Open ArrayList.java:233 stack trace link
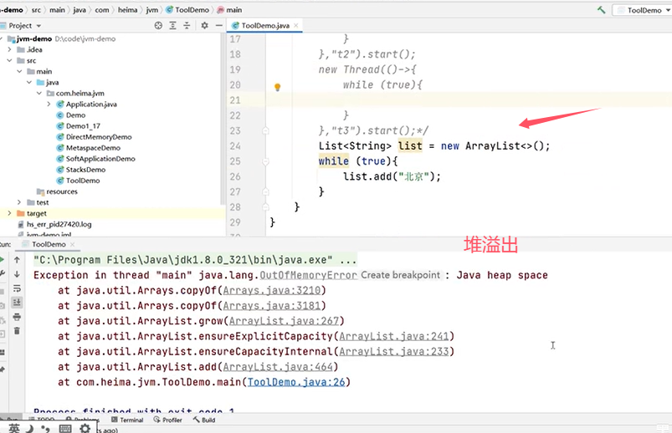Viewport: 672px width, 433px height. pos(394,352)
